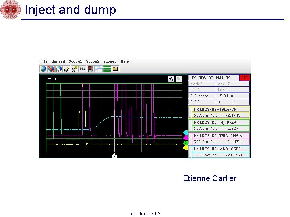Open the General menu

pyautogui.click(x=58, y=61)
